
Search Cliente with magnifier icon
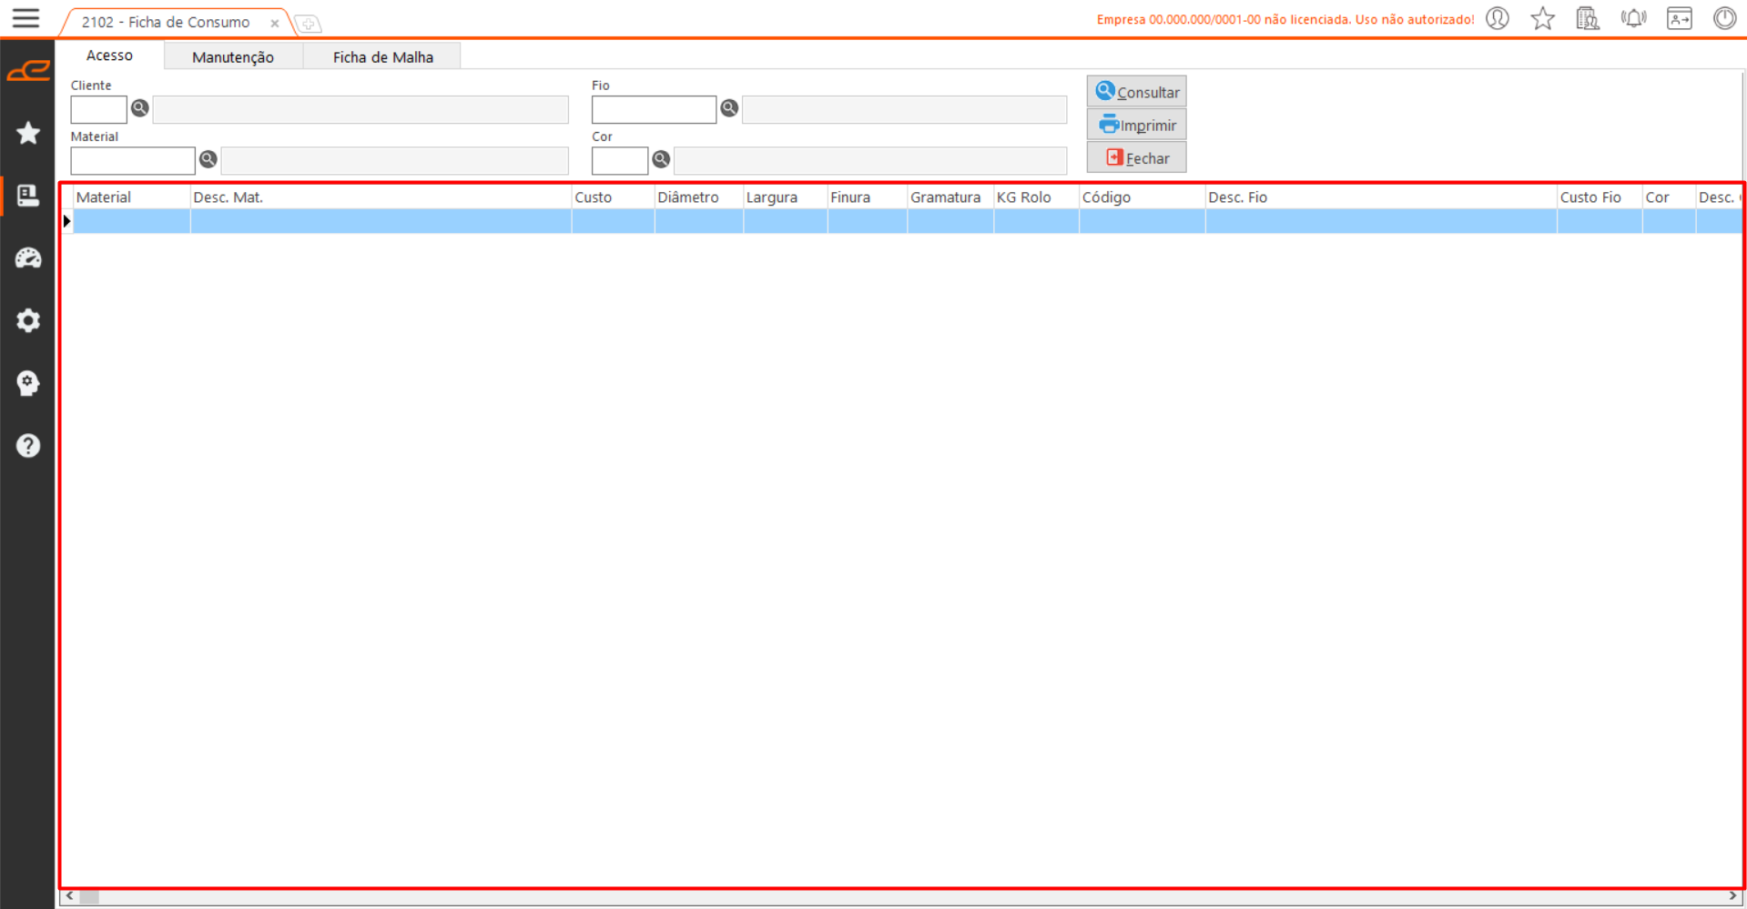click(140, 108)
